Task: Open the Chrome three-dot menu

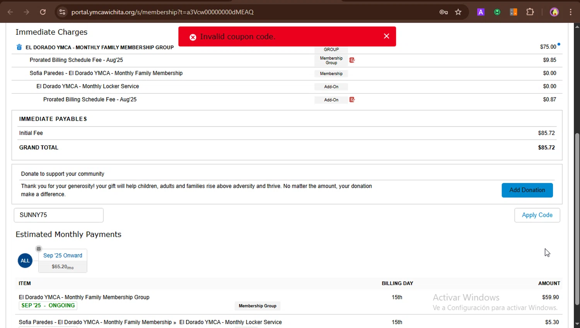Action: coord(571,12)
